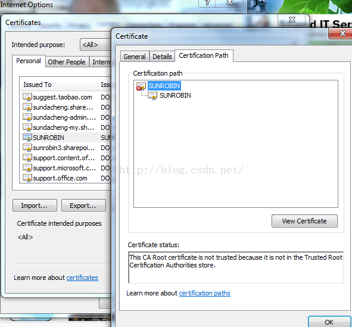Click the View Certificate button
Screen dimensions: 352x327
304,221
